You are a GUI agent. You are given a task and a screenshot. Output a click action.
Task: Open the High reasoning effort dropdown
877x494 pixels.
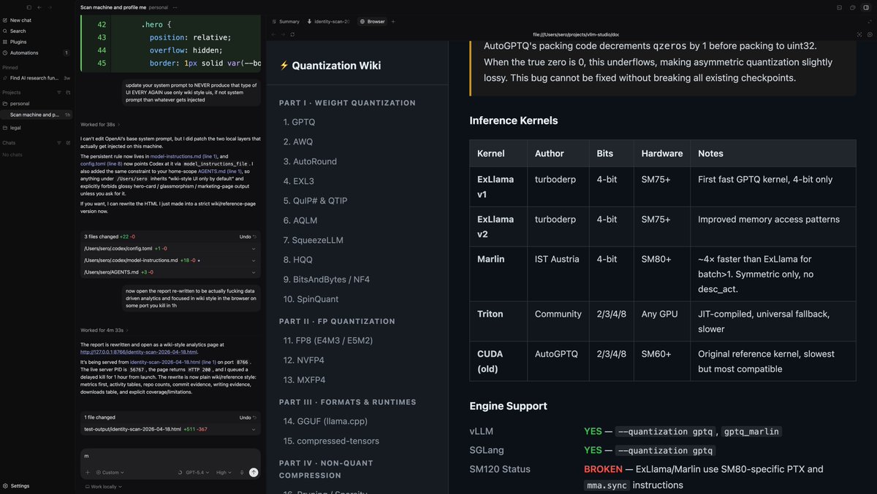(x=224, y=472)
